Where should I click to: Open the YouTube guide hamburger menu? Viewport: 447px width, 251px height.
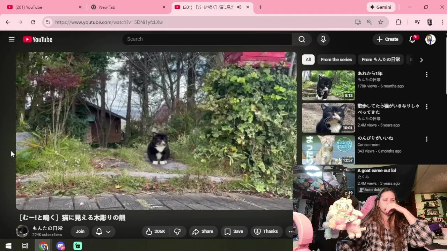coord(12,39)
